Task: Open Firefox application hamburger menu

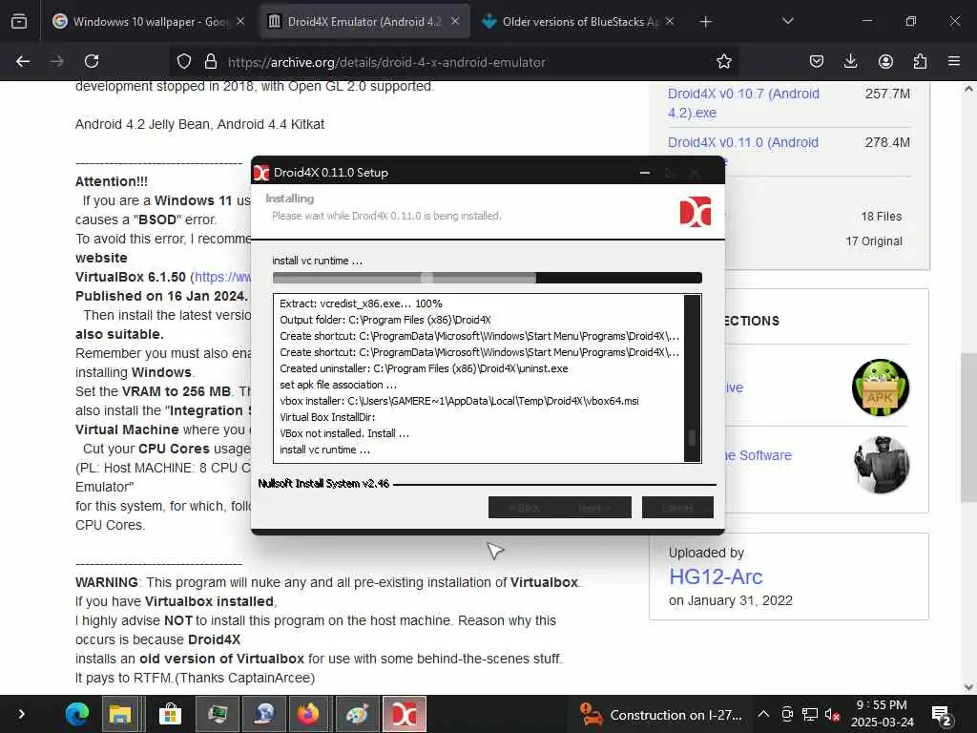Action: click(954, 61)
